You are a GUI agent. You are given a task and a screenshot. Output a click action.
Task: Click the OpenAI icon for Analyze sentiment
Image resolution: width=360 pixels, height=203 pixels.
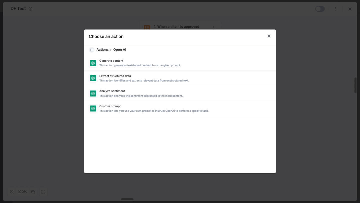[x=93, y=93]
